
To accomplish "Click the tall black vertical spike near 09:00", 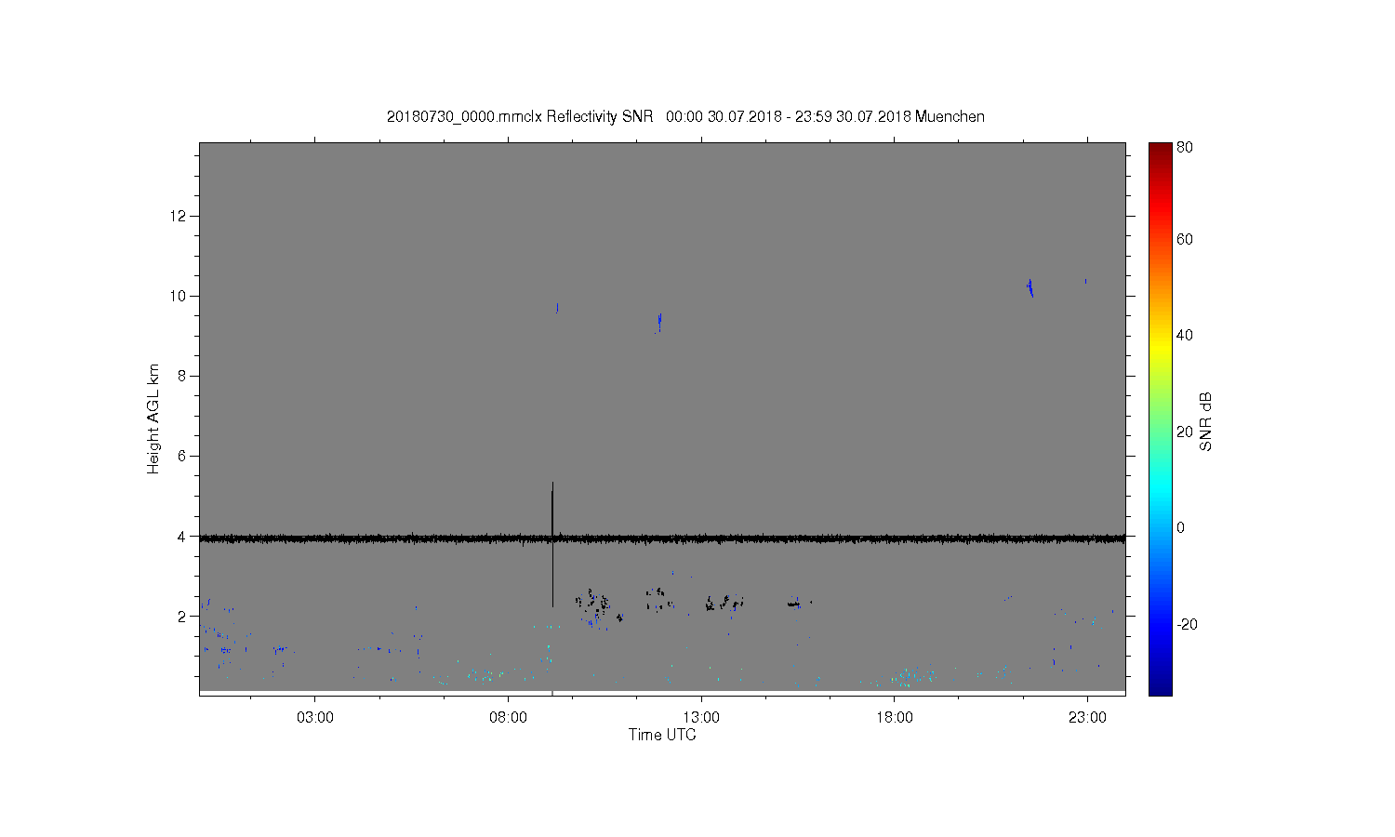I will [x=552, y=544].
